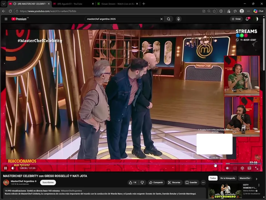Click the browser address bar URL
This screenshot has height=200, width=266.
point(48,11)
